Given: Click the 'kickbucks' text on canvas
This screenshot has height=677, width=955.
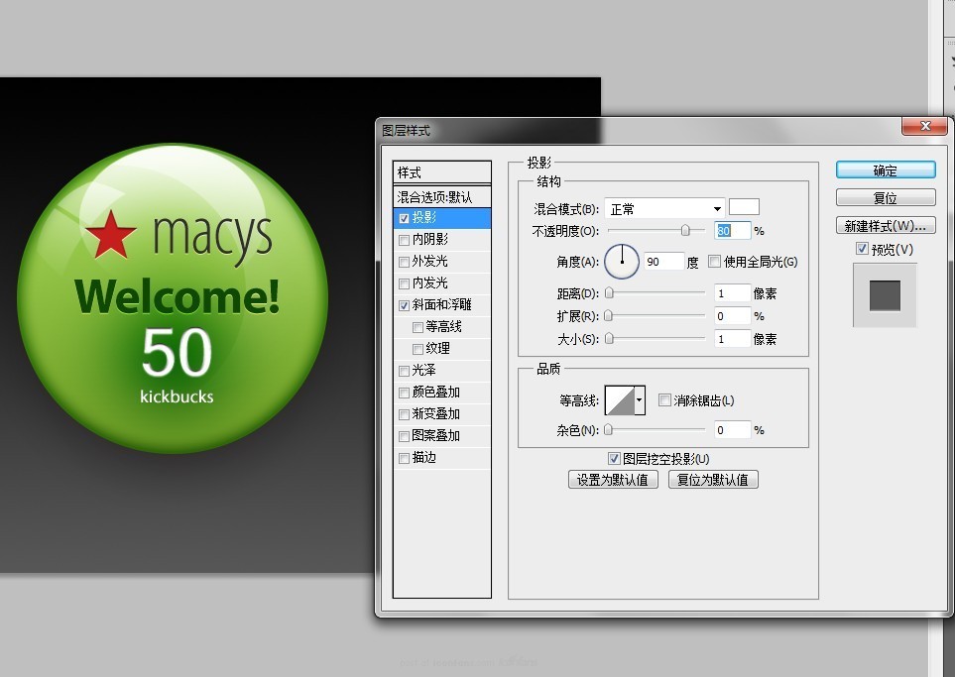Looking at the screenshot, I should [x=177, y=396].
